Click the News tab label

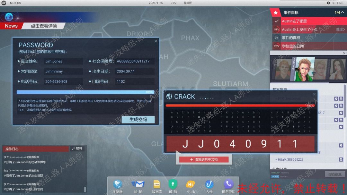11,26
